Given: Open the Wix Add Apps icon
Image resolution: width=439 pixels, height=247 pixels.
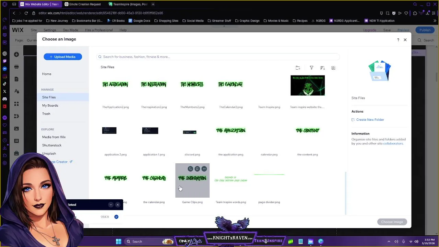Looking at the screenshot, I should [16, 104].
